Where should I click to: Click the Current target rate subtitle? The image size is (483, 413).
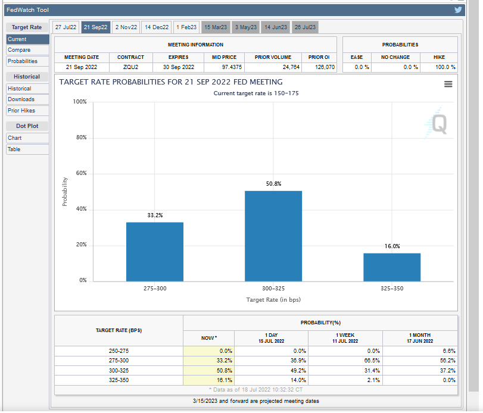(x=256, y=93)
